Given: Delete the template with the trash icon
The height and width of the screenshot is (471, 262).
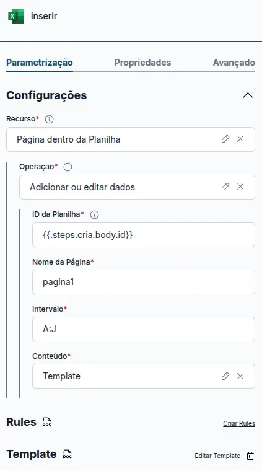Looking at the screenshot, I should [250, 456].
